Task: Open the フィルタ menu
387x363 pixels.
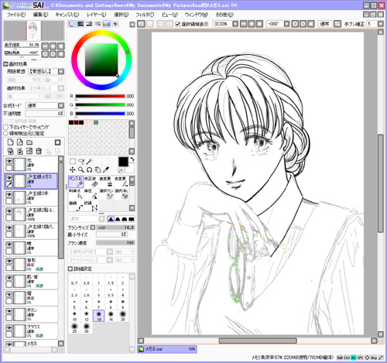Action: pos(145,15)
